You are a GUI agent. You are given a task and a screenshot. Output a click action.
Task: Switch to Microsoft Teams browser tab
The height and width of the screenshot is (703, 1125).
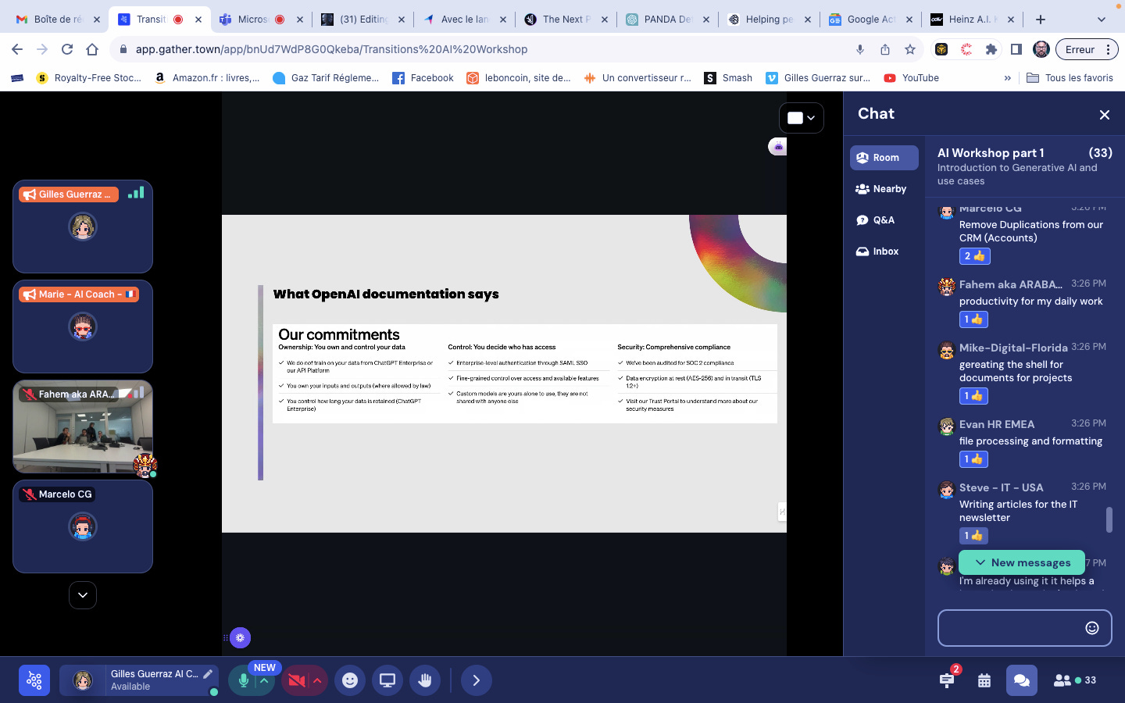tap(260, 20)
